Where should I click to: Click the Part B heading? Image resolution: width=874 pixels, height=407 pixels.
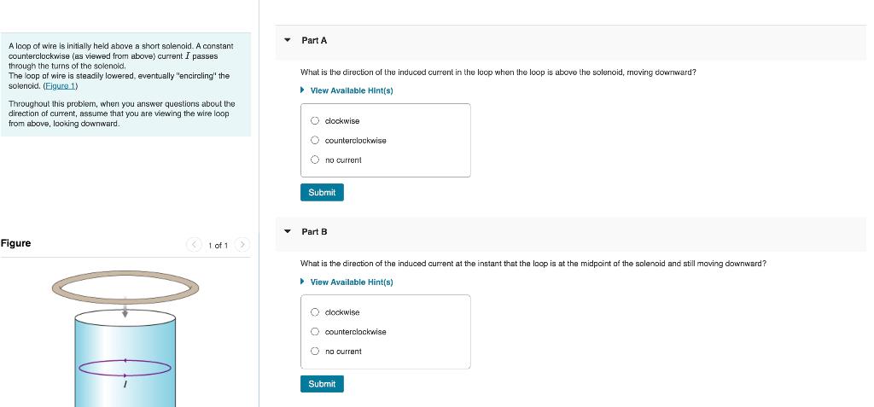[314, 231]
